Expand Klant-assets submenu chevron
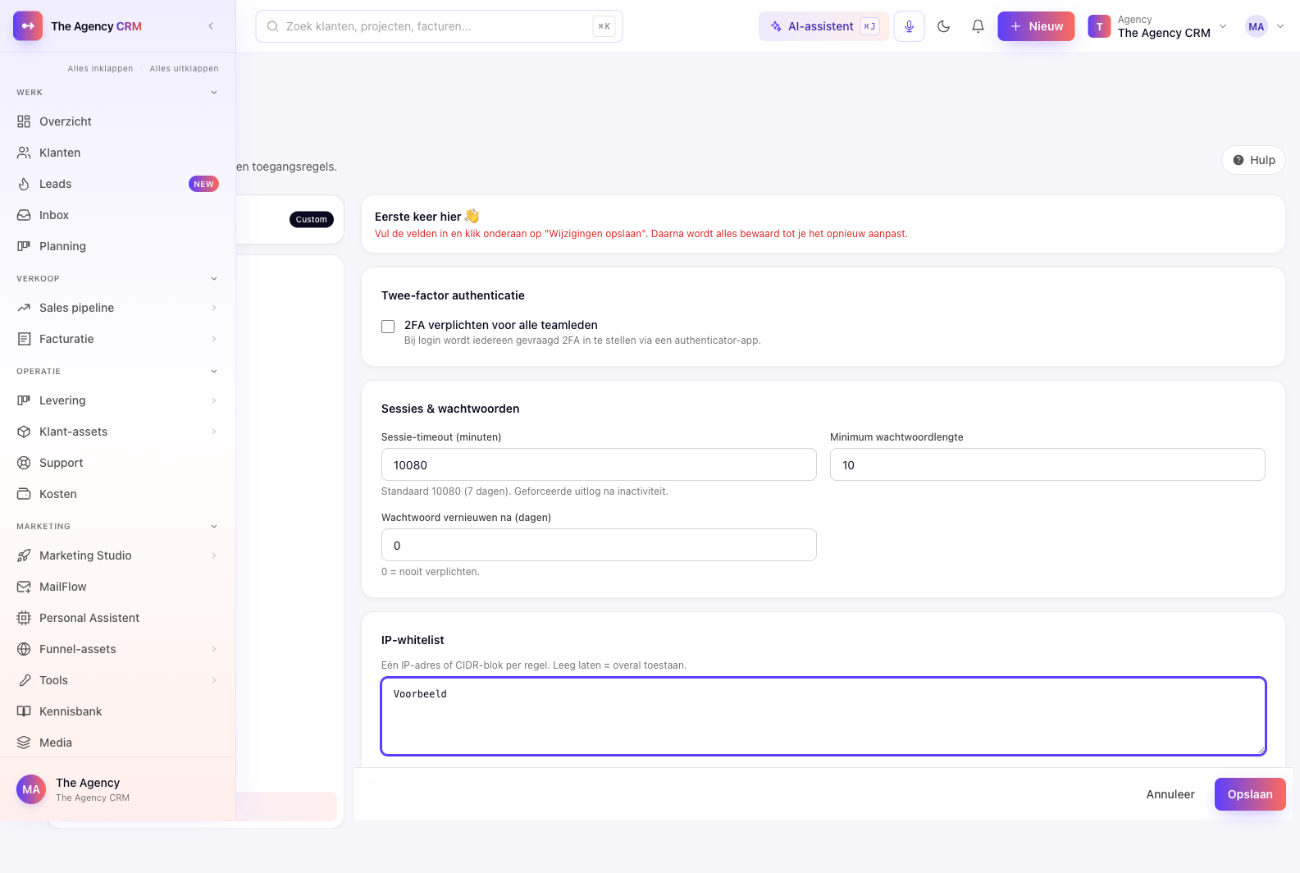This screenshot has height=873, width=1300. 214,432
